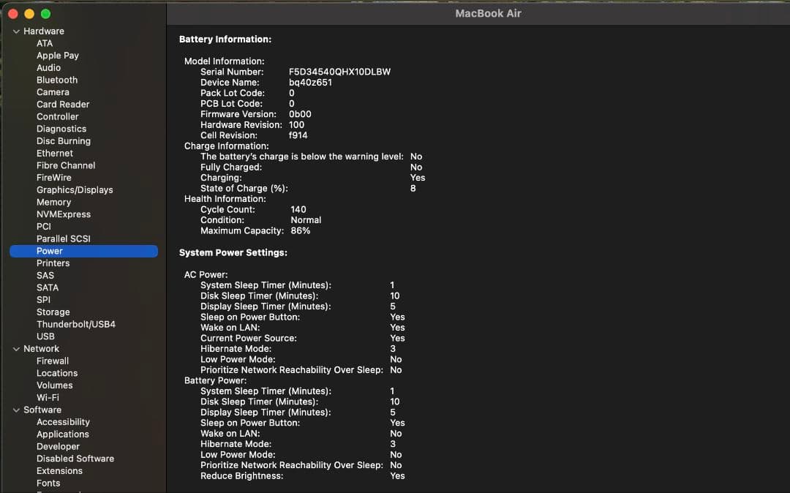Select Disabled Software item
The width and height of the screenshot is (790, 493).
(x=75, y=459)
